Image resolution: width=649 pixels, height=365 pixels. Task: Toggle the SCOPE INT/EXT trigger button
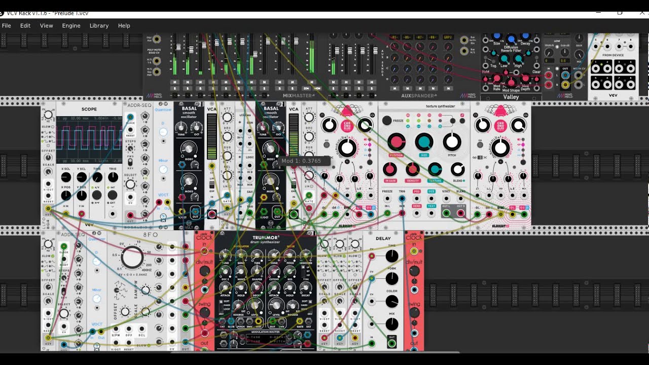(113, 195)
